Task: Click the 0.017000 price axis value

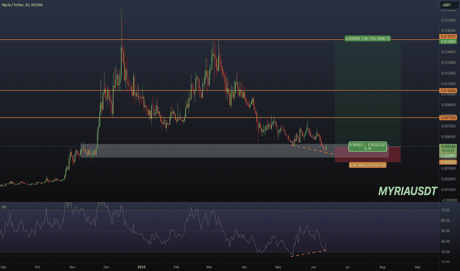Action: 449,21
